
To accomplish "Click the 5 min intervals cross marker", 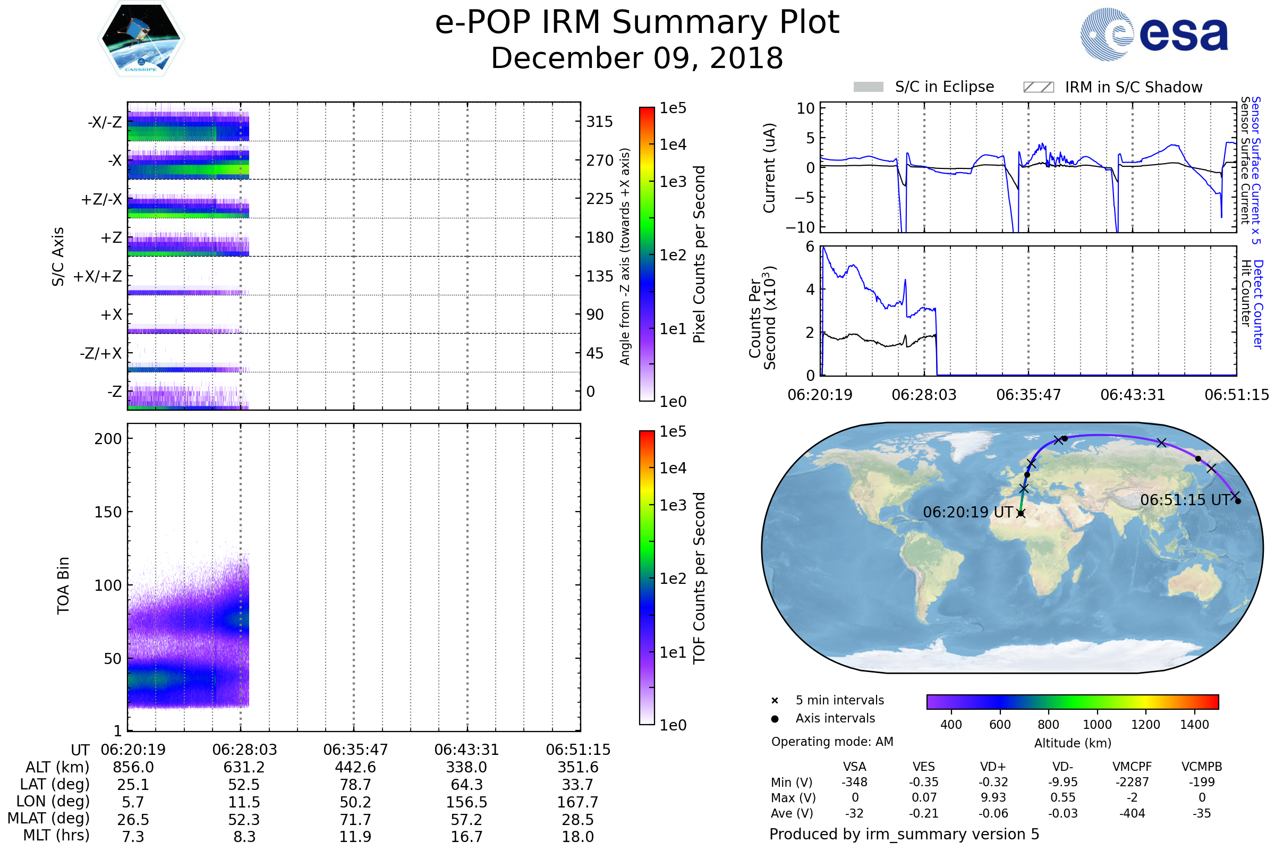I will pos(775,701).
